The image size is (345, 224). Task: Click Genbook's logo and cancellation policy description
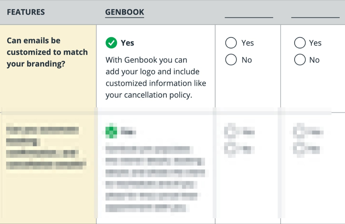click(x=156, y=77)
